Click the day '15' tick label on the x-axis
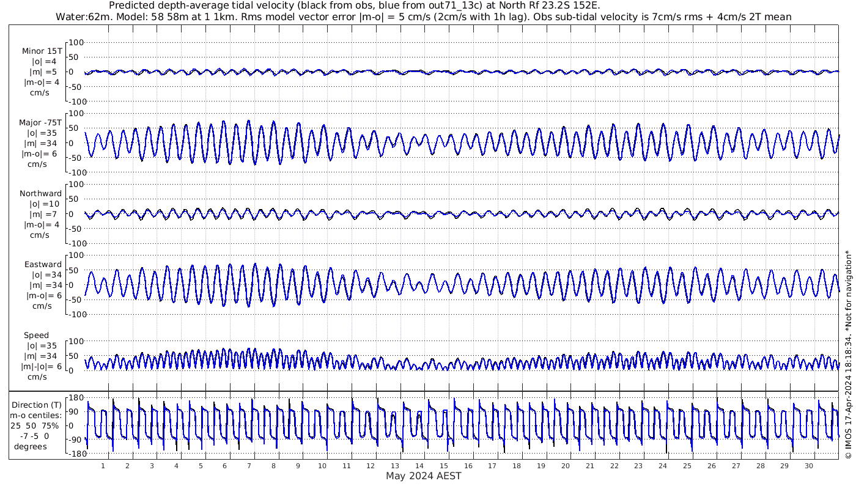 pyautogui.click(x=444, y=466)
